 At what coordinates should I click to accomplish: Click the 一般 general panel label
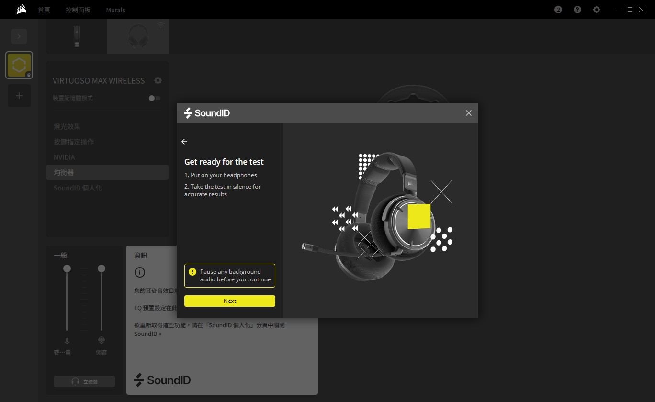tap(60, 256)
